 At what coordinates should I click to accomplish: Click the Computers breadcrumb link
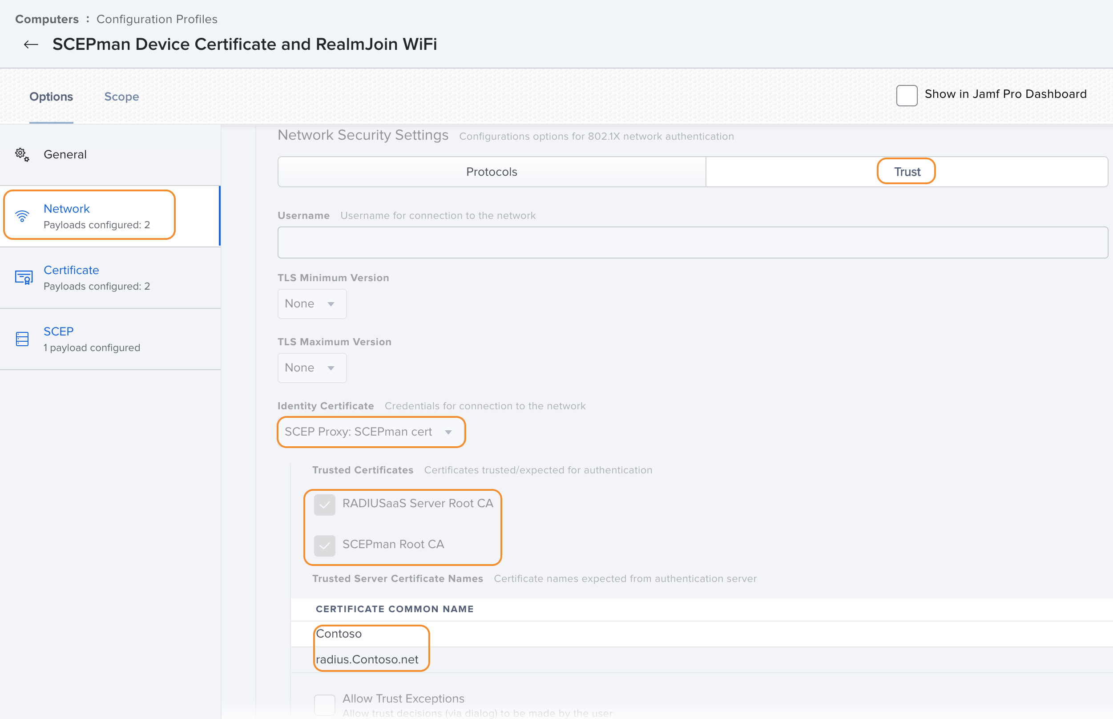pos(47,19)
